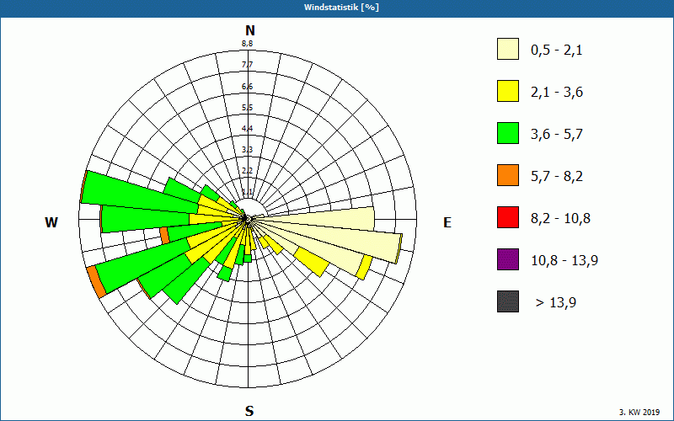Viewport: 674px width, 421px height.
Task: Click the pale yellow 0,5 - 2,1 legend swatch
Action: click(x=508, y=49)
